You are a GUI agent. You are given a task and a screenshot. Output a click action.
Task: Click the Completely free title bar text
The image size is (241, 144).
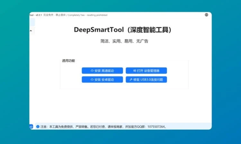click(76, 15)
